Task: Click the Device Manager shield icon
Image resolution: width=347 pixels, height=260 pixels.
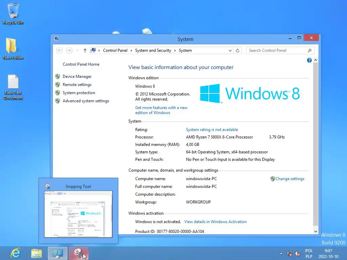Action: click(x=58, y=77)
